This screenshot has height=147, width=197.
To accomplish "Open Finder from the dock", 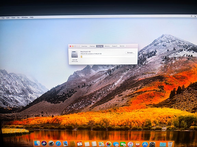I will [x=37, y=143].
